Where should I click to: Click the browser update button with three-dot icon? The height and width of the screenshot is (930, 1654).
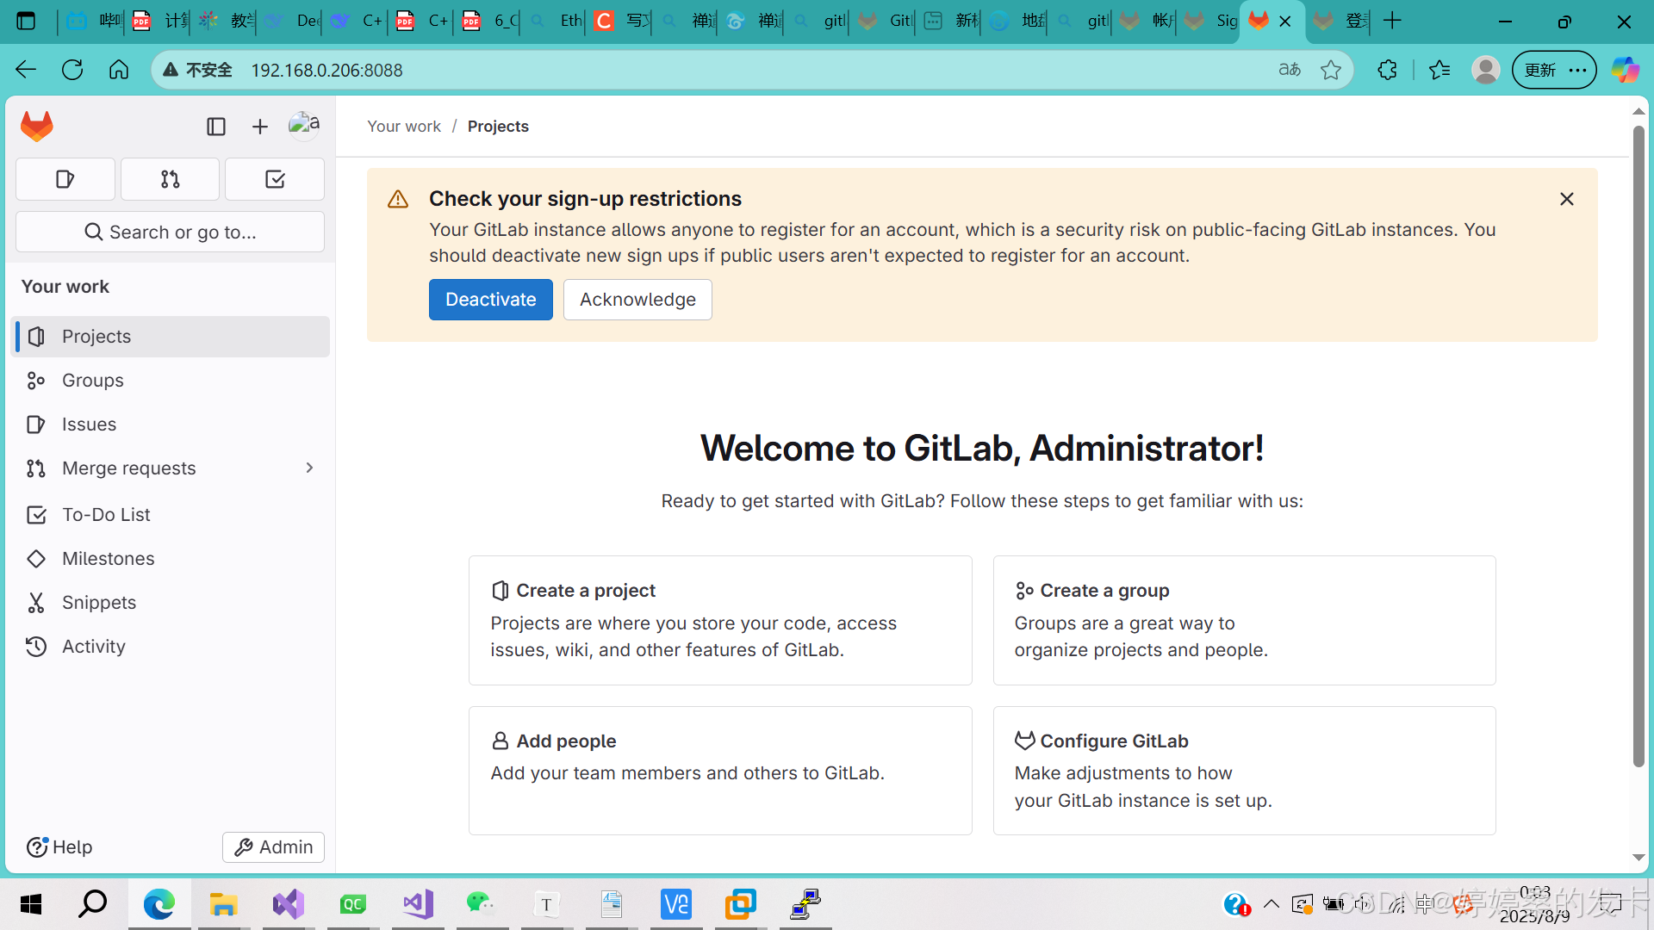coord(1554,70)
